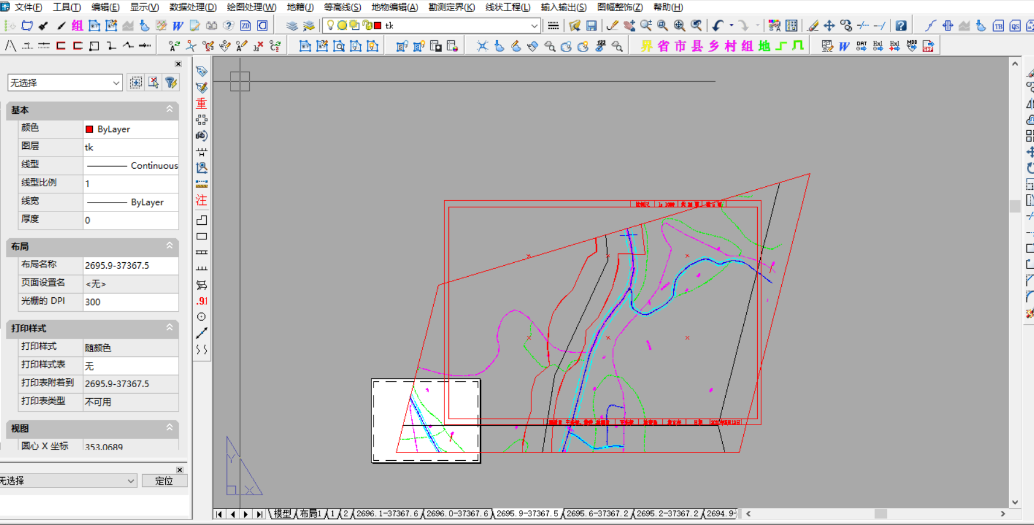Collapse the 视图 section
The height and width of the screenshot is (525, 1034).
coord(169,427)
